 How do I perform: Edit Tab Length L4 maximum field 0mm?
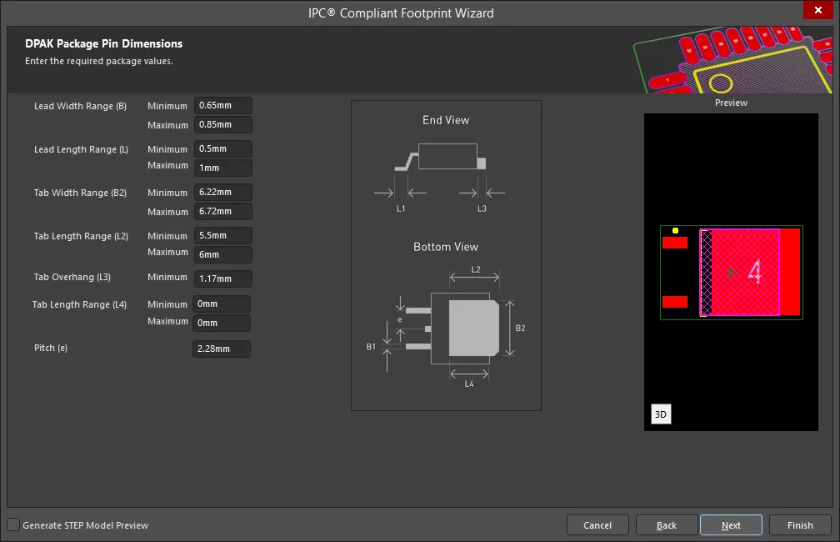222,323
